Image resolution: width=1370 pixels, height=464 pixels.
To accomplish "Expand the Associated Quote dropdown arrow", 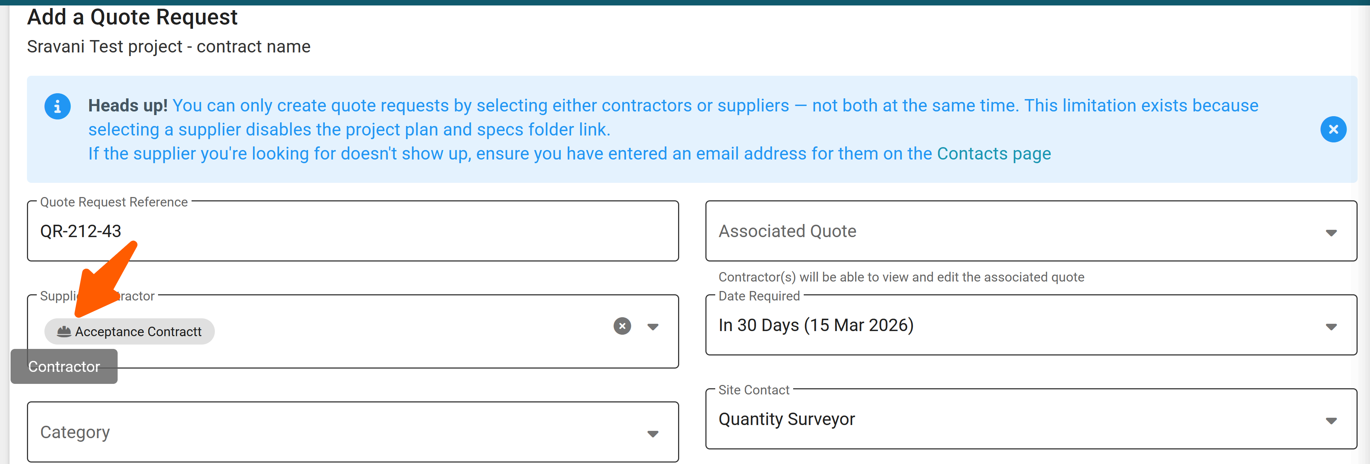I will pyautogui.click(x=1331, y=232).
